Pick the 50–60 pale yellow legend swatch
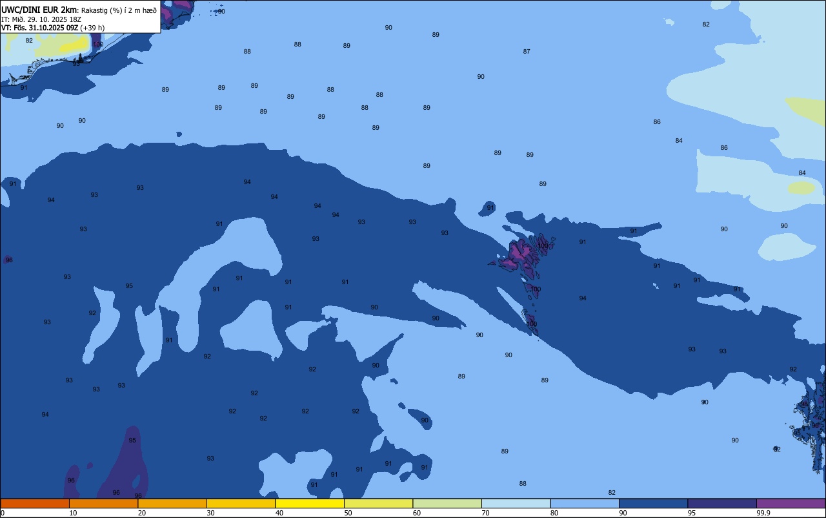 378,503
